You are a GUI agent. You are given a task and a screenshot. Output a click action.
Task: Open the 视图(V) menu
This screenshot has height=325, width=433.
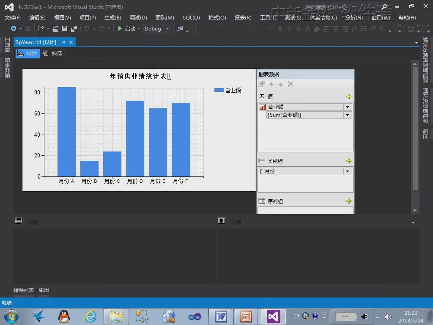(63, 18)
